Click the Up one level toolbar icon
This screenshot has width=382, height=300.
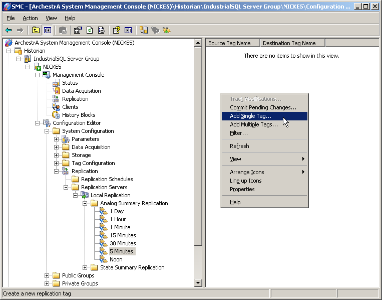pyautogui.click(x=36, y=30)
